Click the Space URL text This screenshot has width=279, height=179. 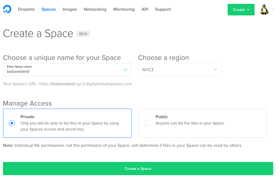[x=68, y=84]
